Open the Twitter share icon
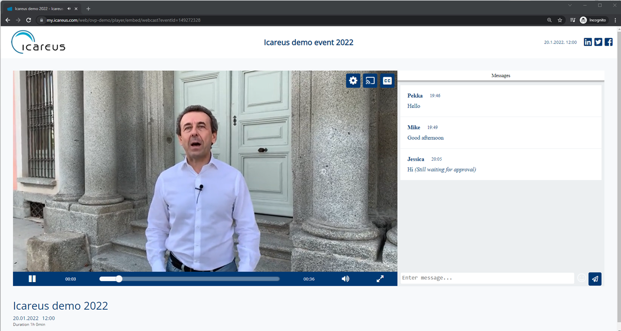The height and width of the screenshot is (331, 621). coord(598,42)
